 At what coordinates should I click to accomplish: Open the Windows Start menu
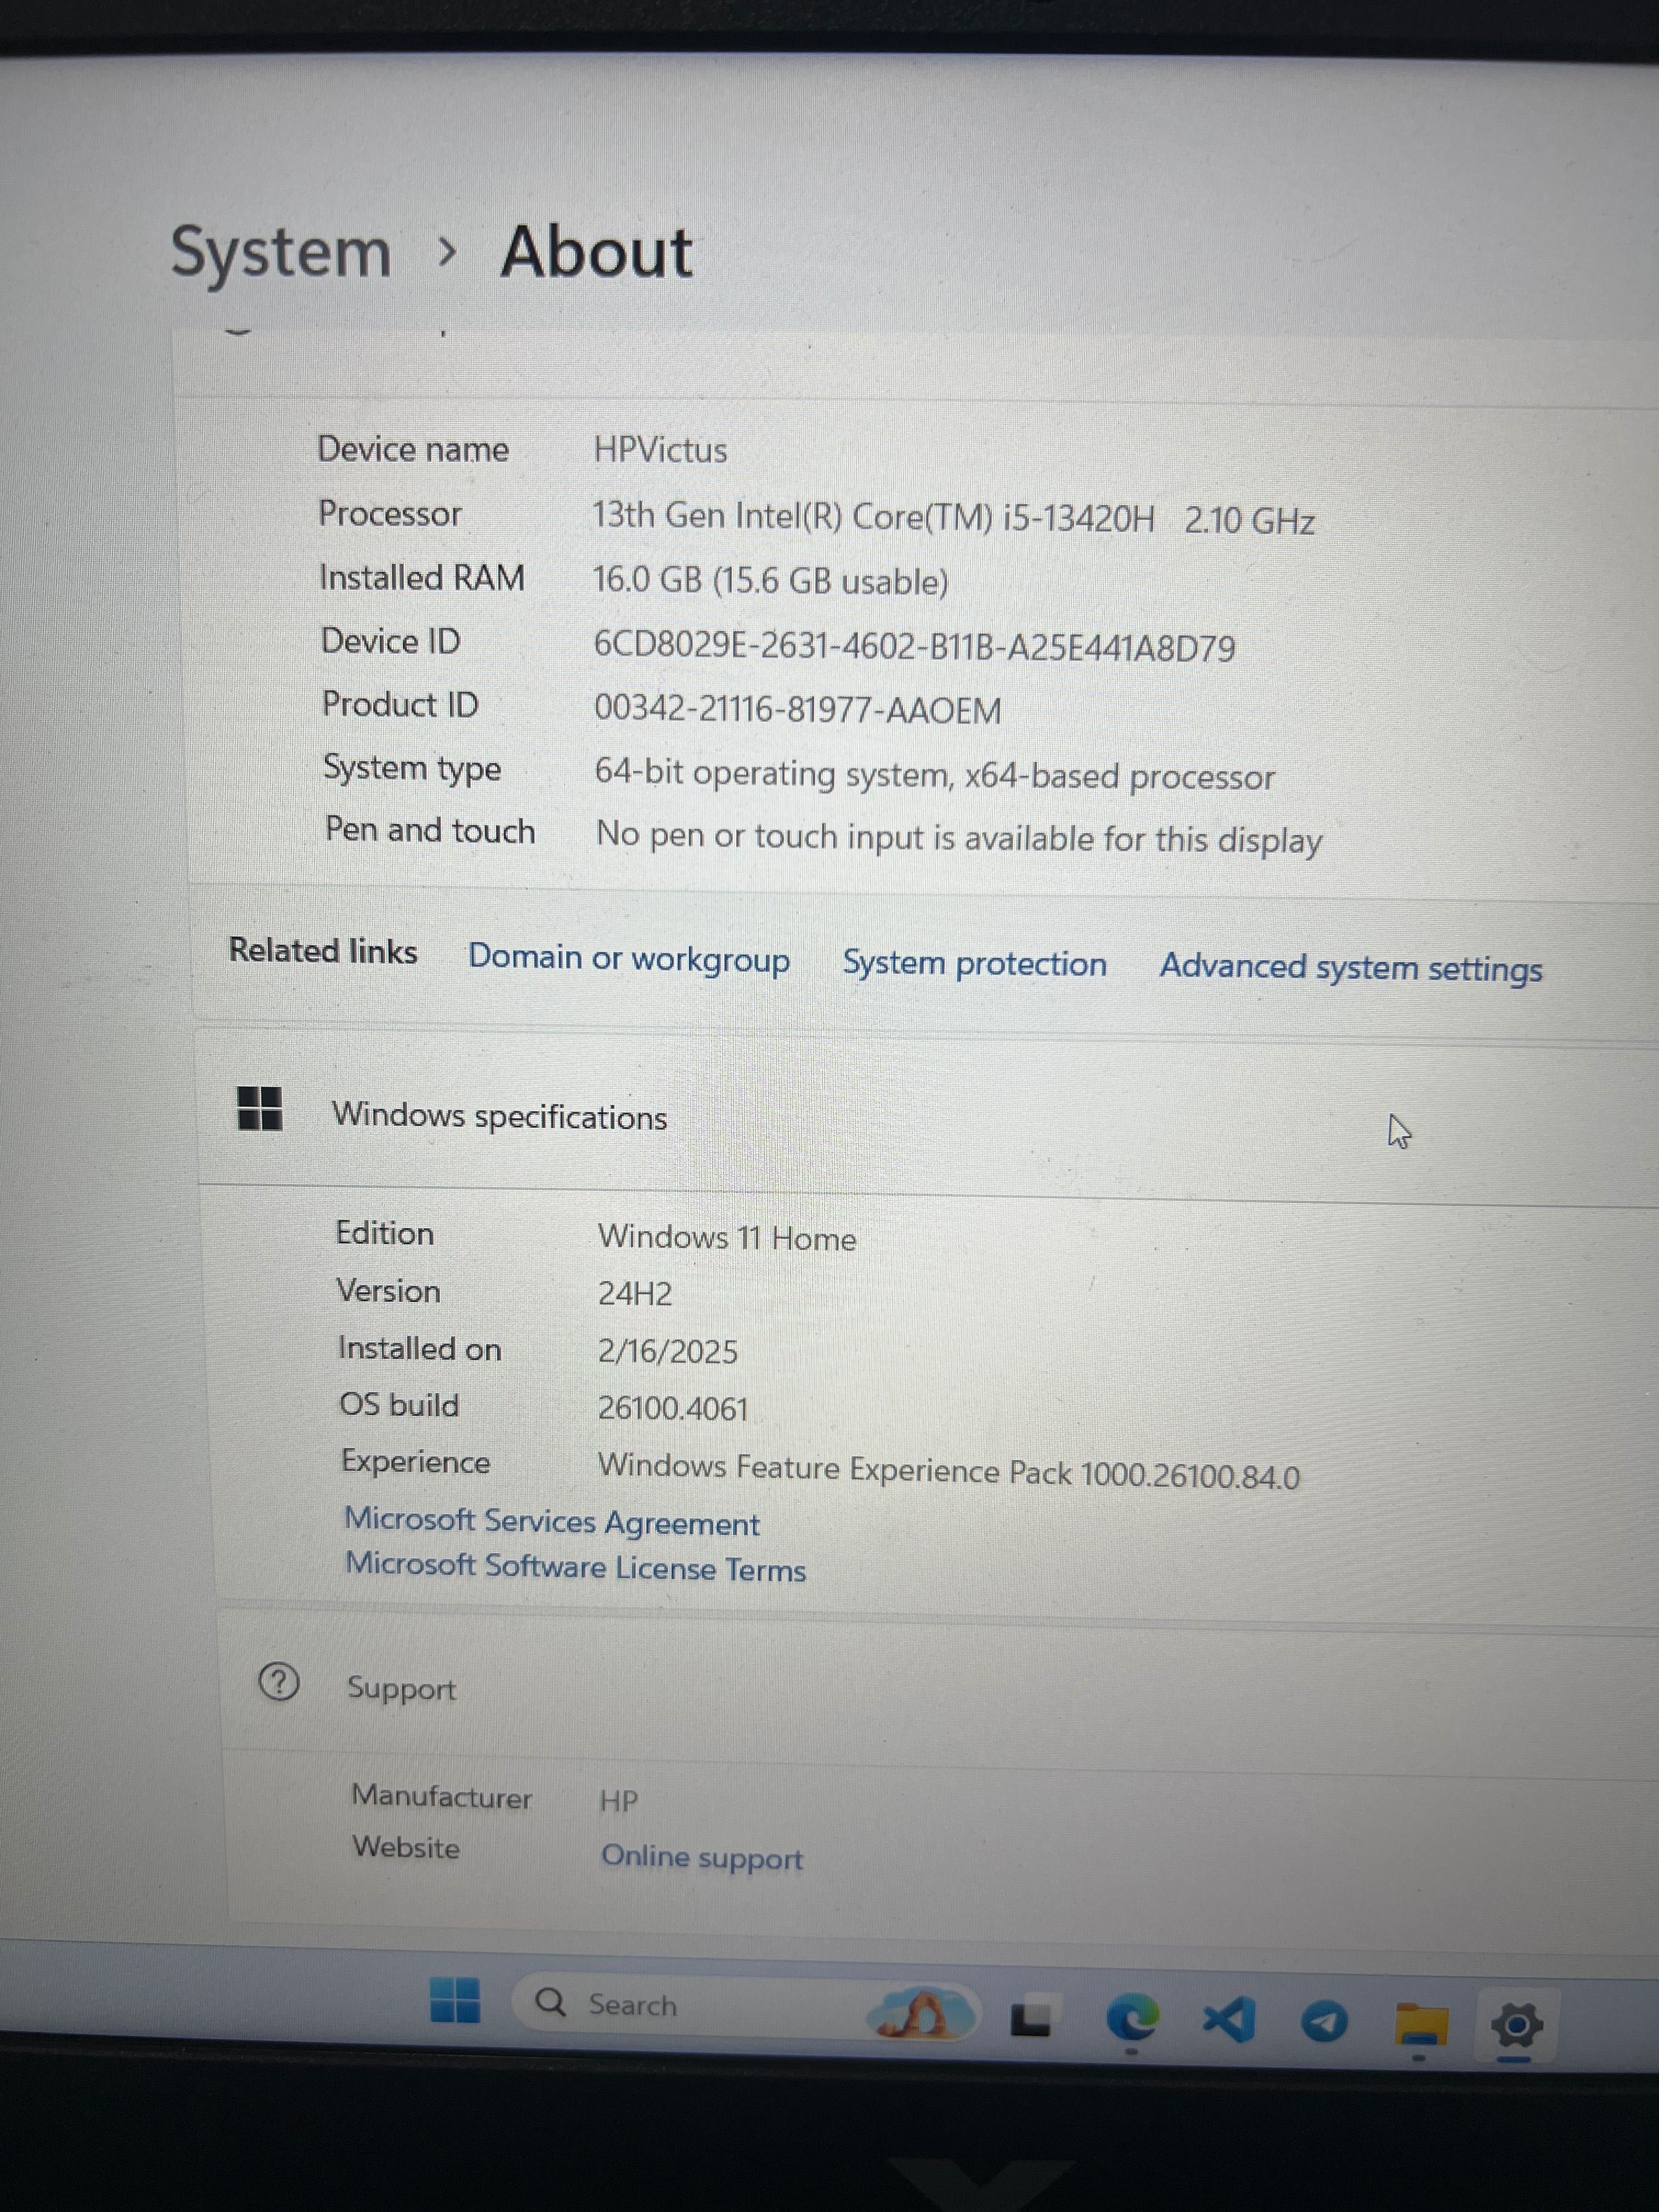coord(455,2000)
